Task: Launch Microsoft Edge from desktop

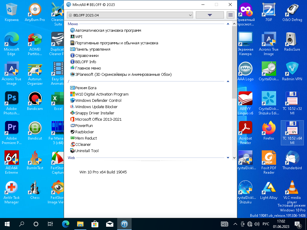Action: click(x=12, y=44)
